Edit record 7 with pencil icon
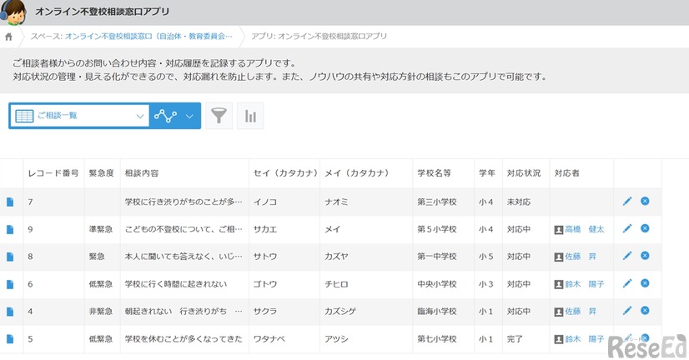The width and height of the screenshot is (689, 360). [x=627, y=201]
